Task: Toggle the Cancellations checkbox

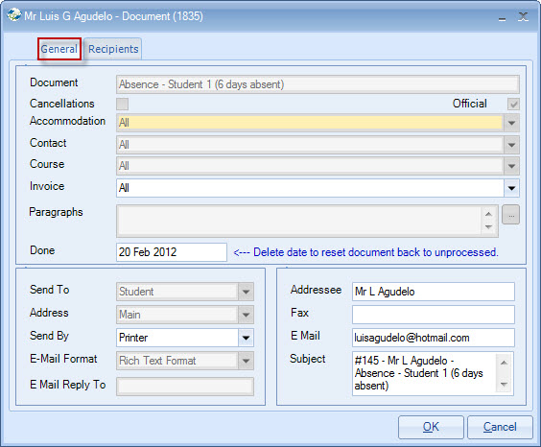Action: [122, 104]
